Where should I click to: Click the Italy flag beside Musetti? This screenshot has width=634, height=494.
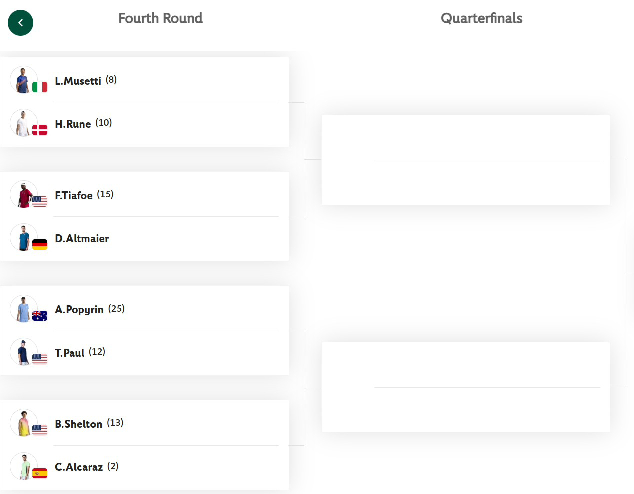point(40,87)
